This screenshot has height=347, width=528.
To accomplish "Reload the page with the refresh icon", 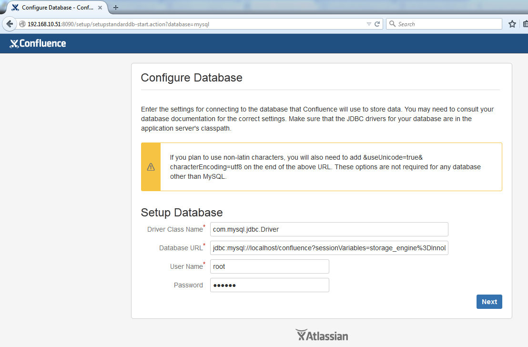I will point(377,24).
